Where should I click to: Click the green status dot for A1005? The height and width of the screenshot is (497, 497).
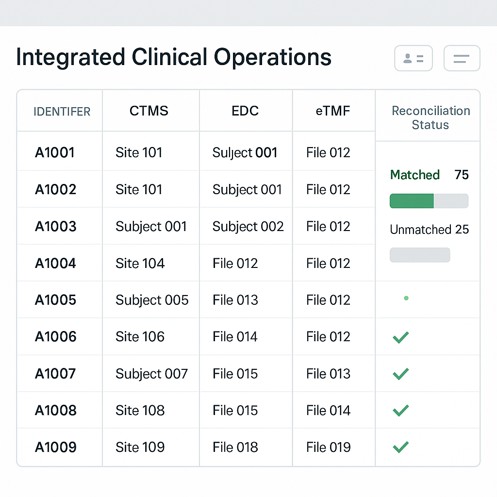pyautogui.click(x=406, y=298)
